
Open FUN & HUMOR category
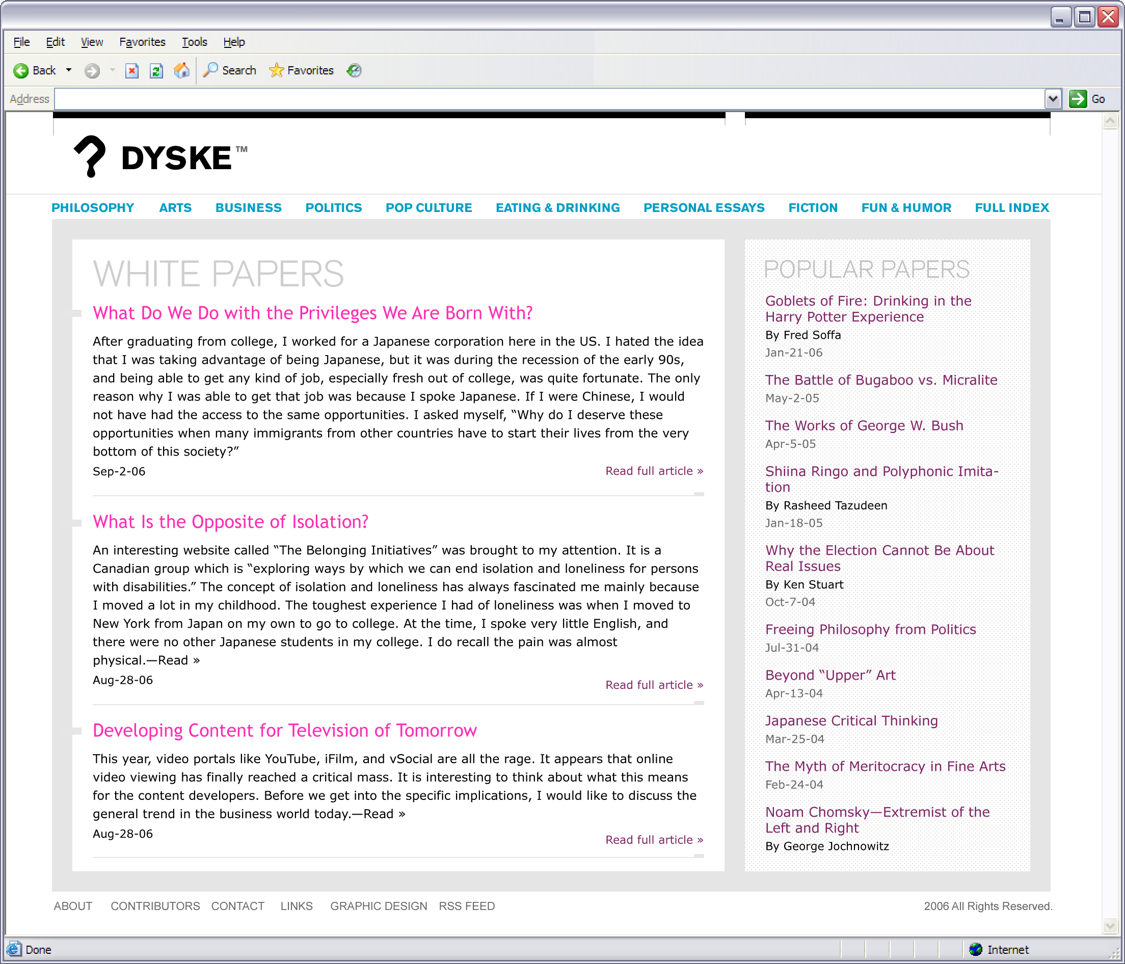(x=906, y=208)
